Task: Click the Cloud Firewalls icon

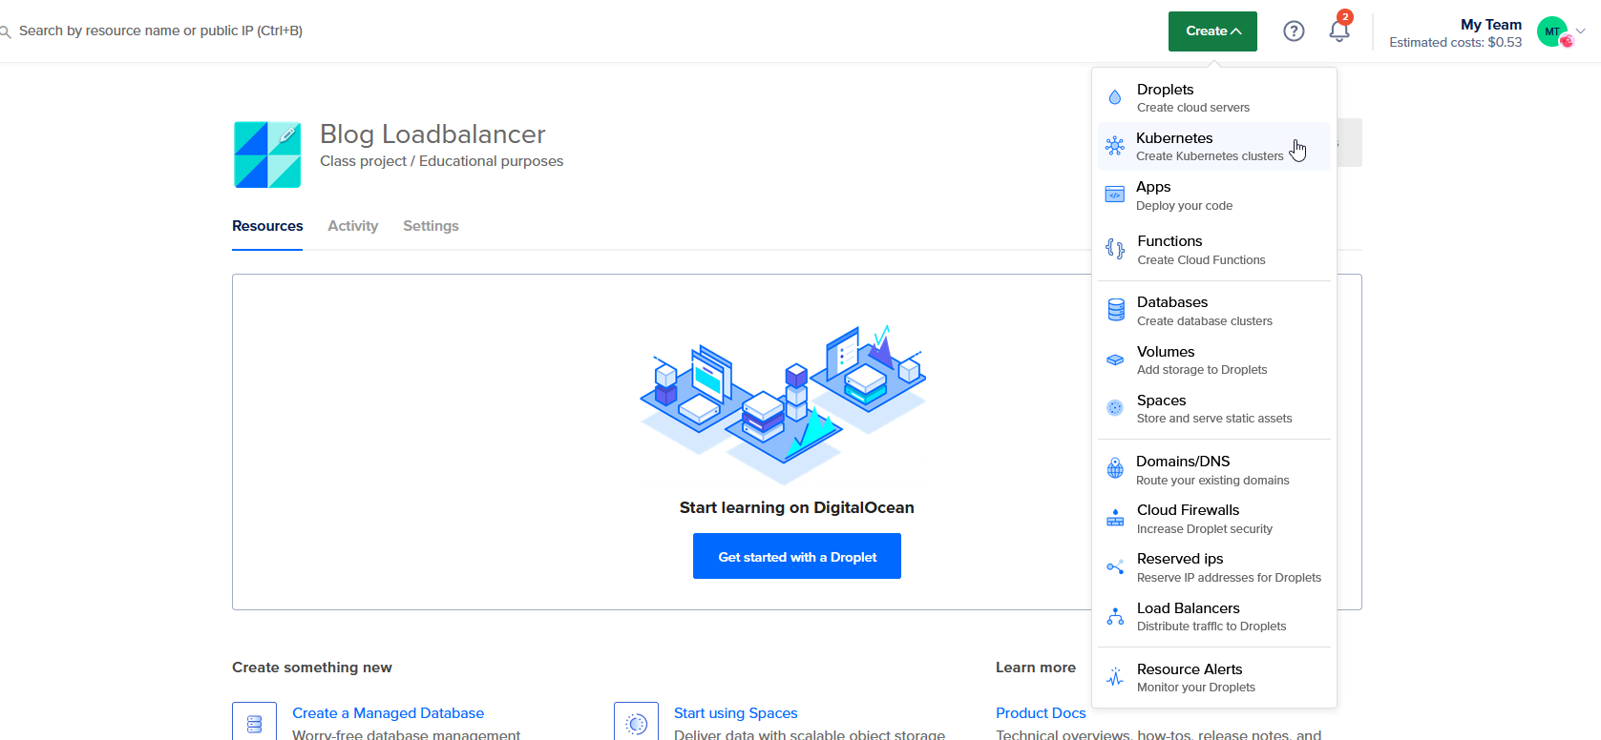Action: 1115,518
